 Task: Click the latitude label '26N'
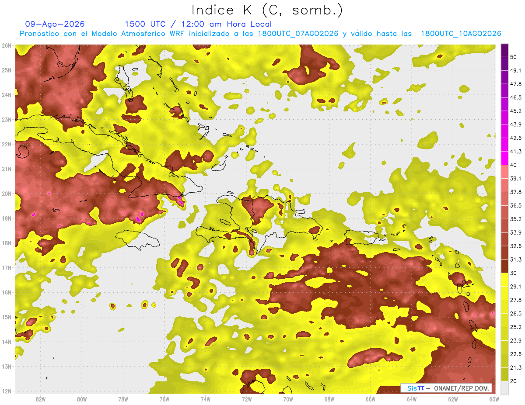[7, 45]
